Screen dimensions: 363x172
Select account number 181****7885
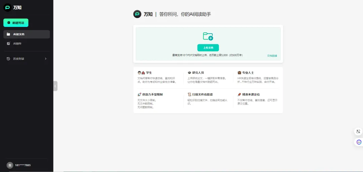click(x=23, y=165)
